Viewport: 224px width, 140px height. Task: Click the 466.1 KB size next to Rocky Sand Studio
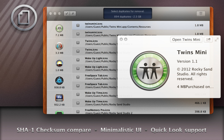200,103
